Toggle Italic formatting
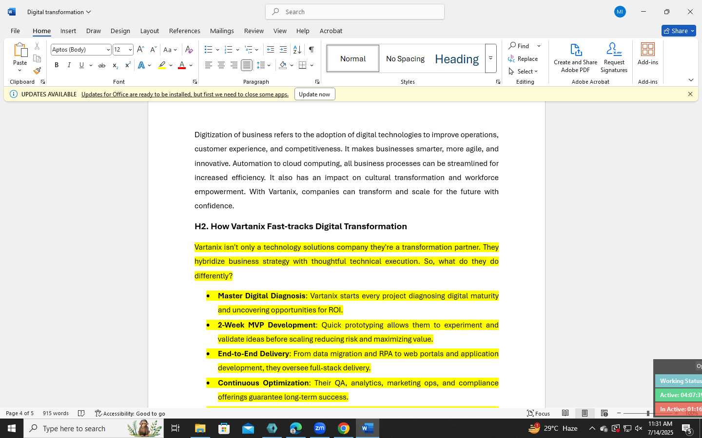This screenshot has width=702, height=438. click(69, 65)
